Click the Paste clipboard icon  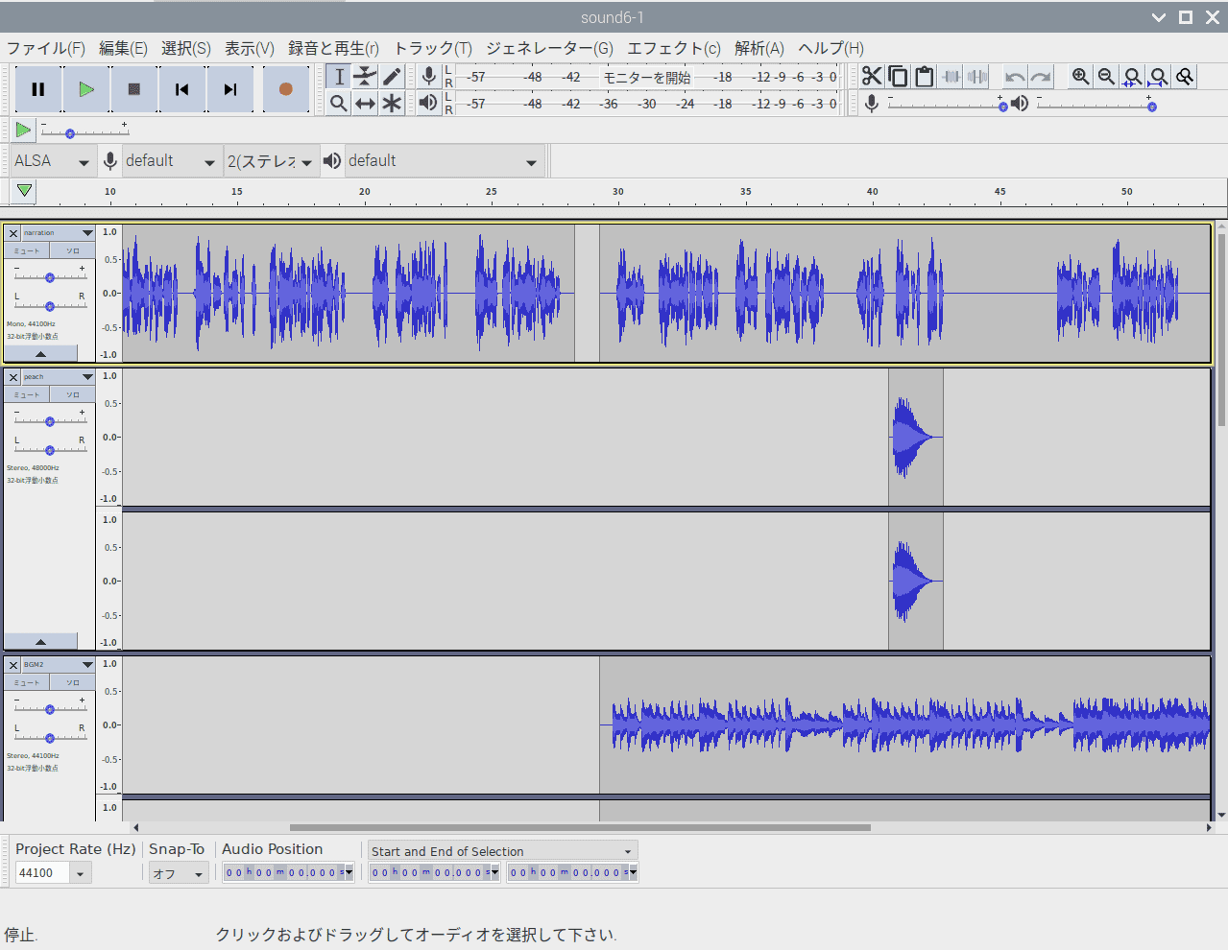coord(924,77)
